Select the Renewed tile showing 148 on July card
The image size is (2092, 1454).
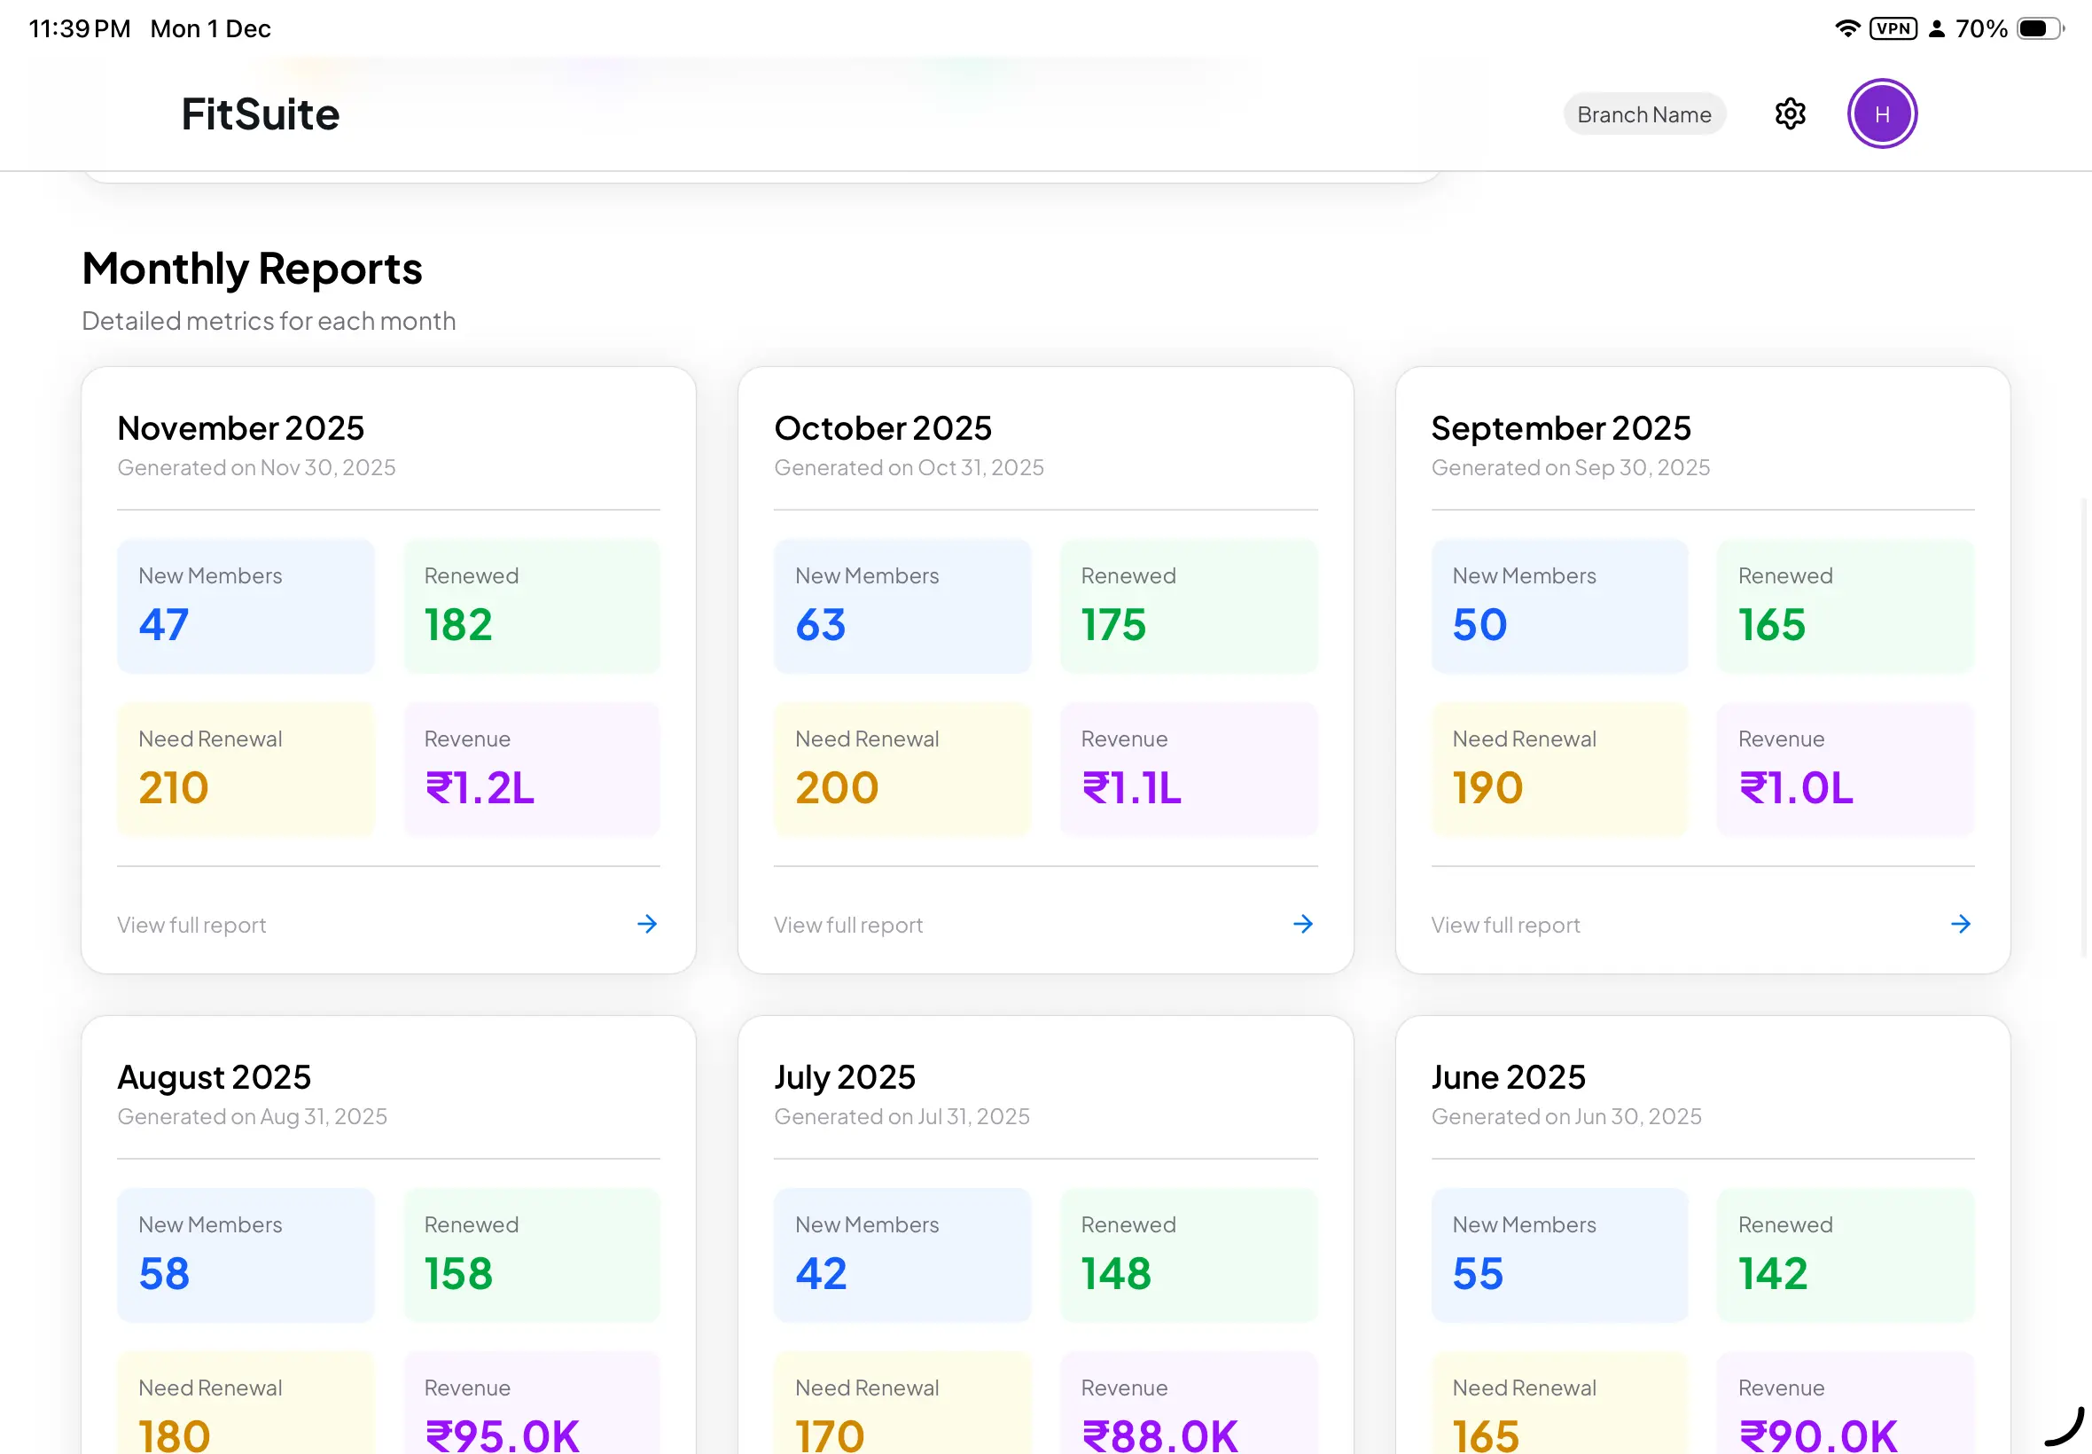tap(1188, 1255)
